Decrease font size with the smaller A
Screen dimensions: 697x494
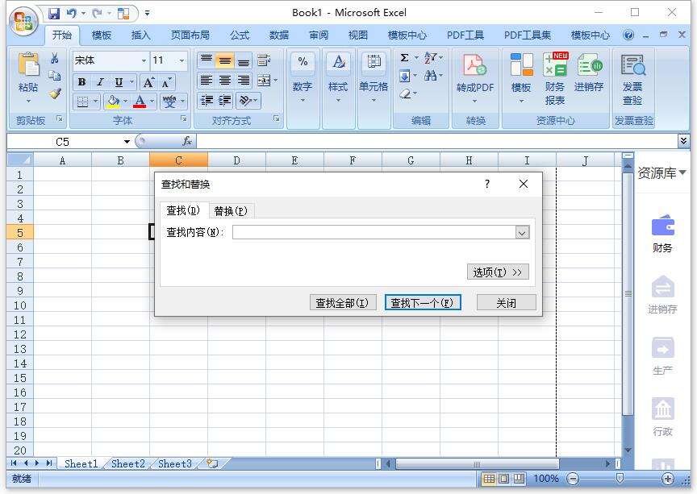166,82
